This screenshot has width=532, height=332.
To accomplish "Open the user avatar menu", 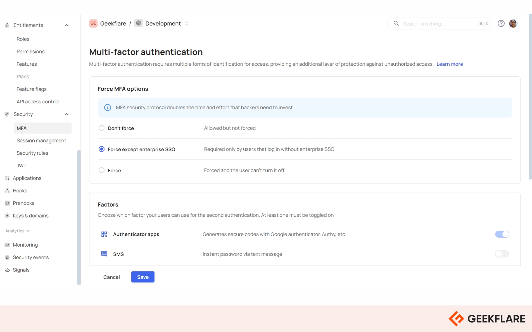I will coord(513,23).
